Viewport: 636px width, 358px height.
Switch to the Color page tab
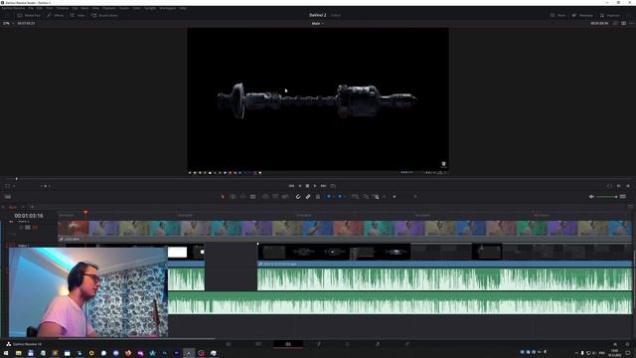point(348,344)
